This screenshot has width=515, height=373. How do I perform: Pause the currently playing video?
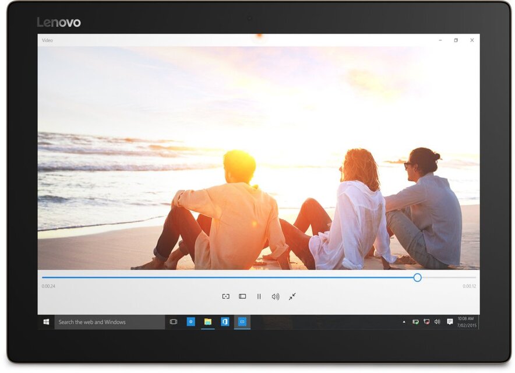(258, 297)
